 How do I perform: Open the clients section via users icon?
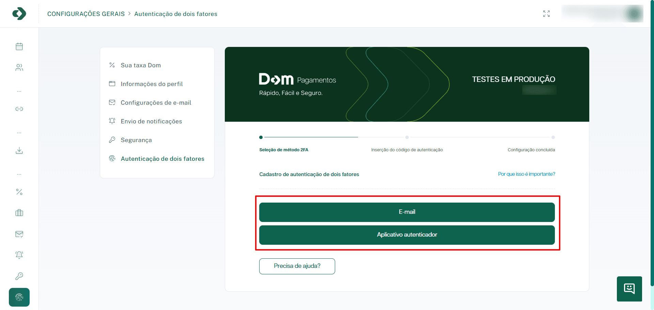pyautogui.click(x=19, y=67)
